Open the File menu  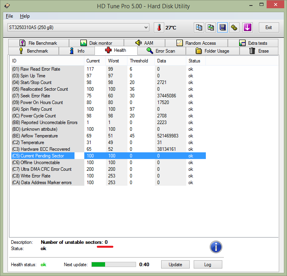pos(9,16)
